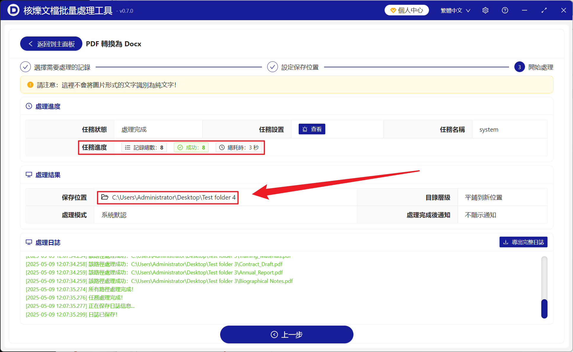
Task: Expand the 繁體中文 language dropdown
Action: point(455,10)
